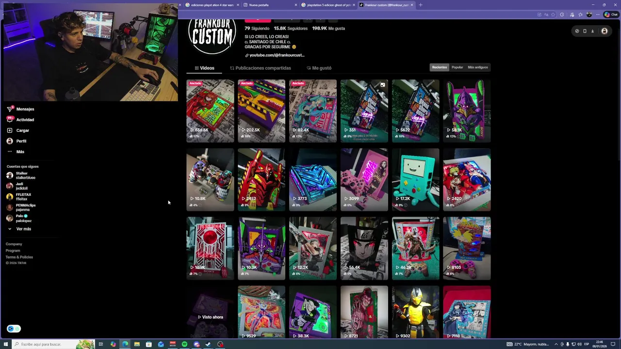Screen dimensions: 621x349
Task: Focus the Escribe aquí para buscar field
Action: 53,344
